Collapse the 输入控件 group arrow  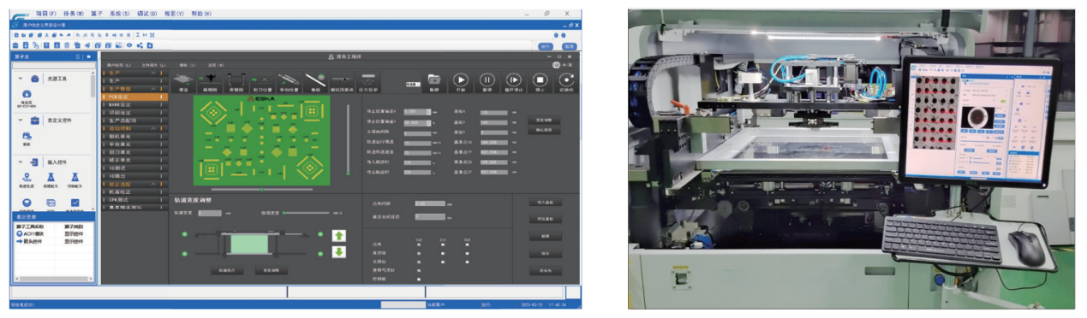pyautogui.click(x=20, y=162)
